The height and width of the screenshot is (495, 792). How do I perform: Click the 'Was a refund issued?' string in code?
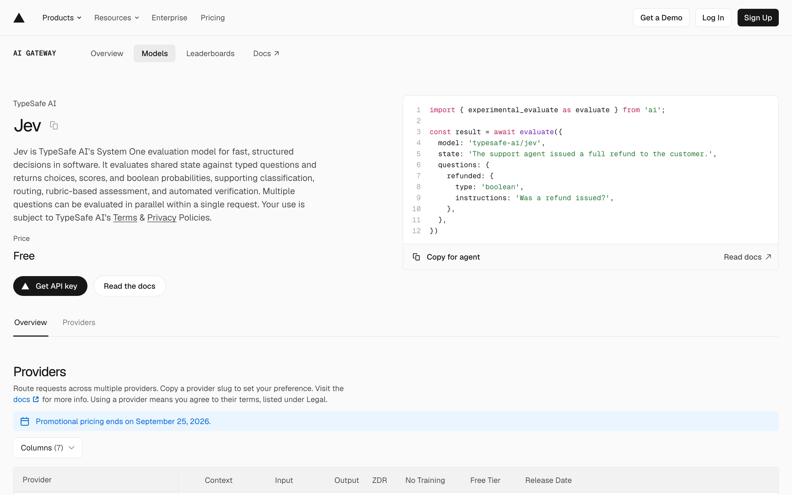(x=563, y=198)
